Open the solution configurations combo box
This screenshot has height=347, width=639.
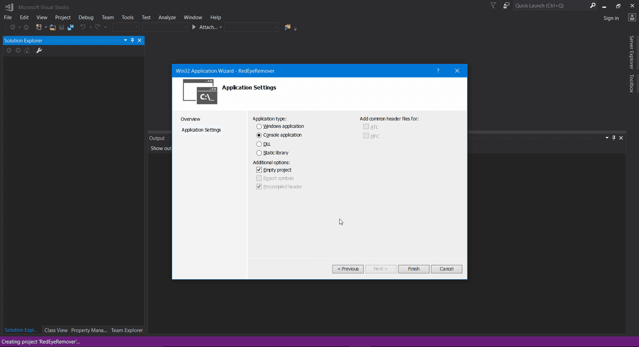[x=126, y=27]
